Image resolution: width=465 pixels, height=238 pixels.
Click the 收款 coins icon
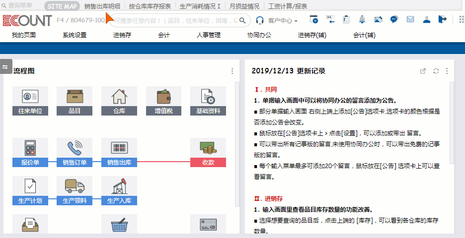click(x=208, y=148)
